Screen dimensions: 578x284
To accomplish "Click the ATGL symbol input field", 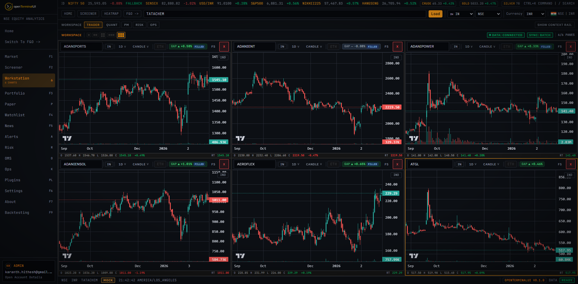I will pos(430,164).
